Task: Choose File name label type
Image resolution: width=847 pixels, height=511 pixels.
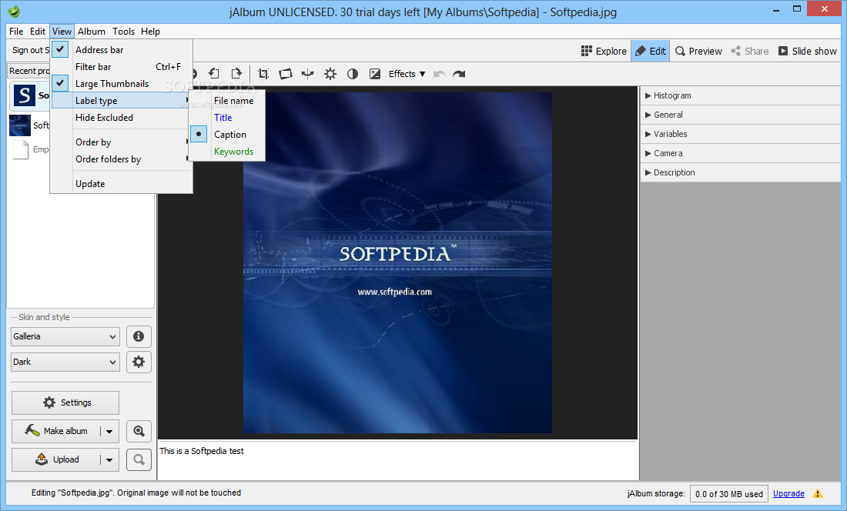Action: point(233,100)
